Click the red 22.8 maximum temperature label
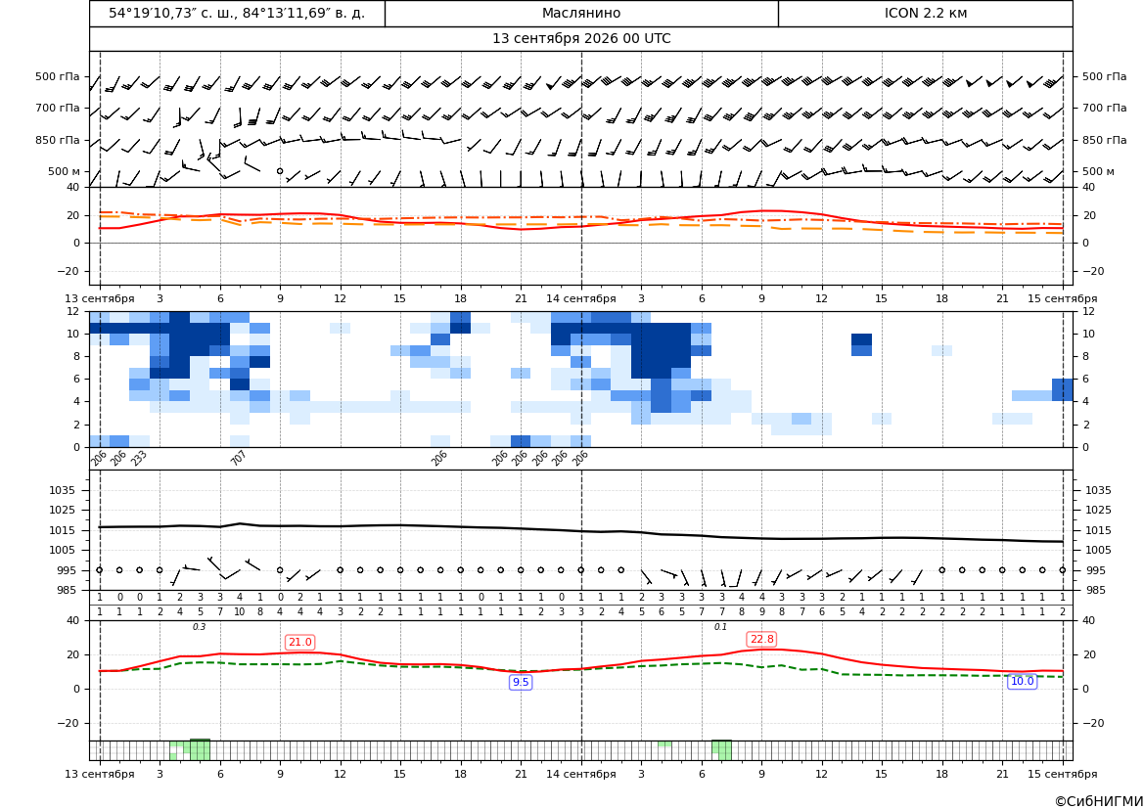Image resolution: width=1144 pixels, height=809 pixels. coord(761,639)
